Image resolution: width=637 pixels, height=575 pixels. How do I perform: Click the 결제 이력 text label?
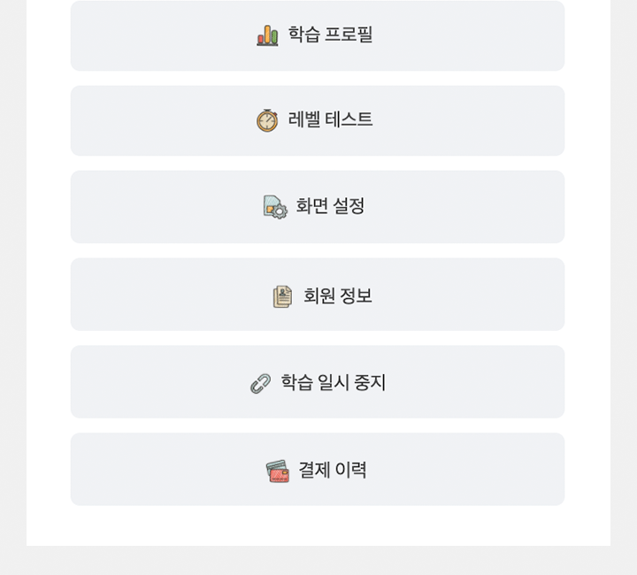coord(333,470)
